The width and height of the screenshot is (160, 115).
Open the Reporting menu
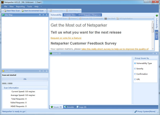[20, 6]
